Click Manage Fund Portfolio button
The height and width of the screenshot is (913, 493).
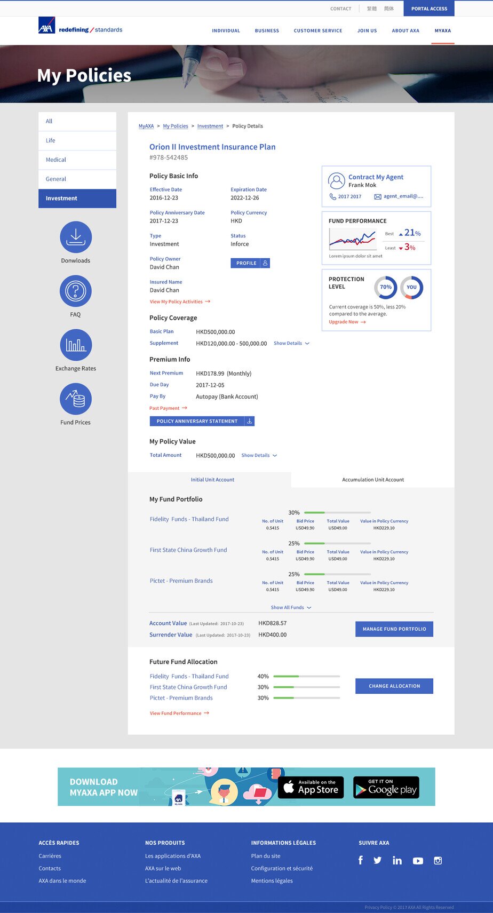394,629
